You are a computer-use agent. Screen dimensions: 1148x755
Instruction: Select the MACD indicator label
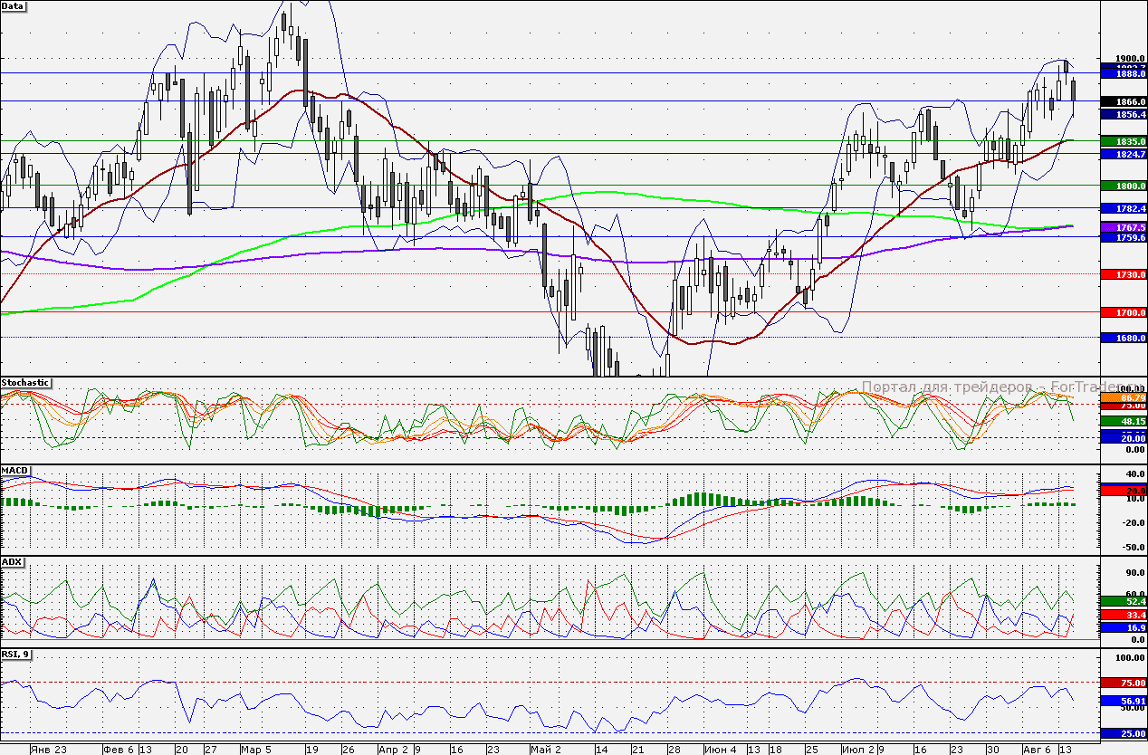pyautogui.click(x=15, y=471)
